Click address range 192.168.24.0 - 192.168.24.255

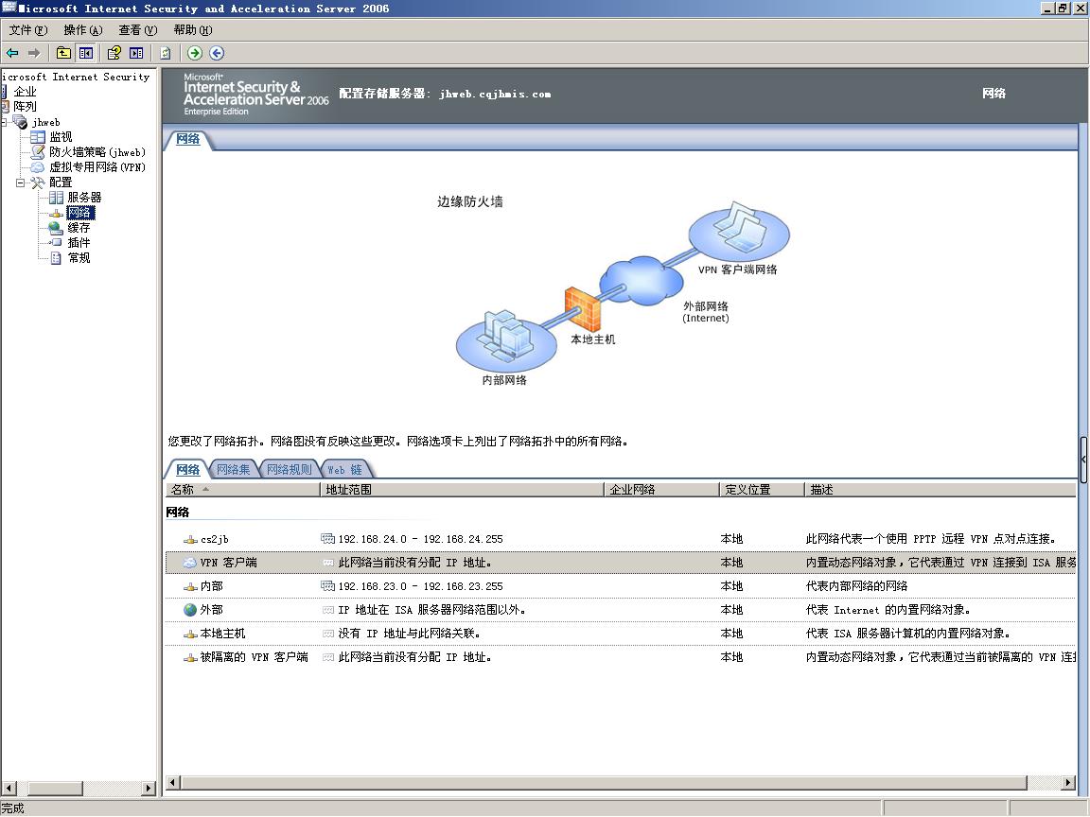pyautogui.click(x=420, y=539)
